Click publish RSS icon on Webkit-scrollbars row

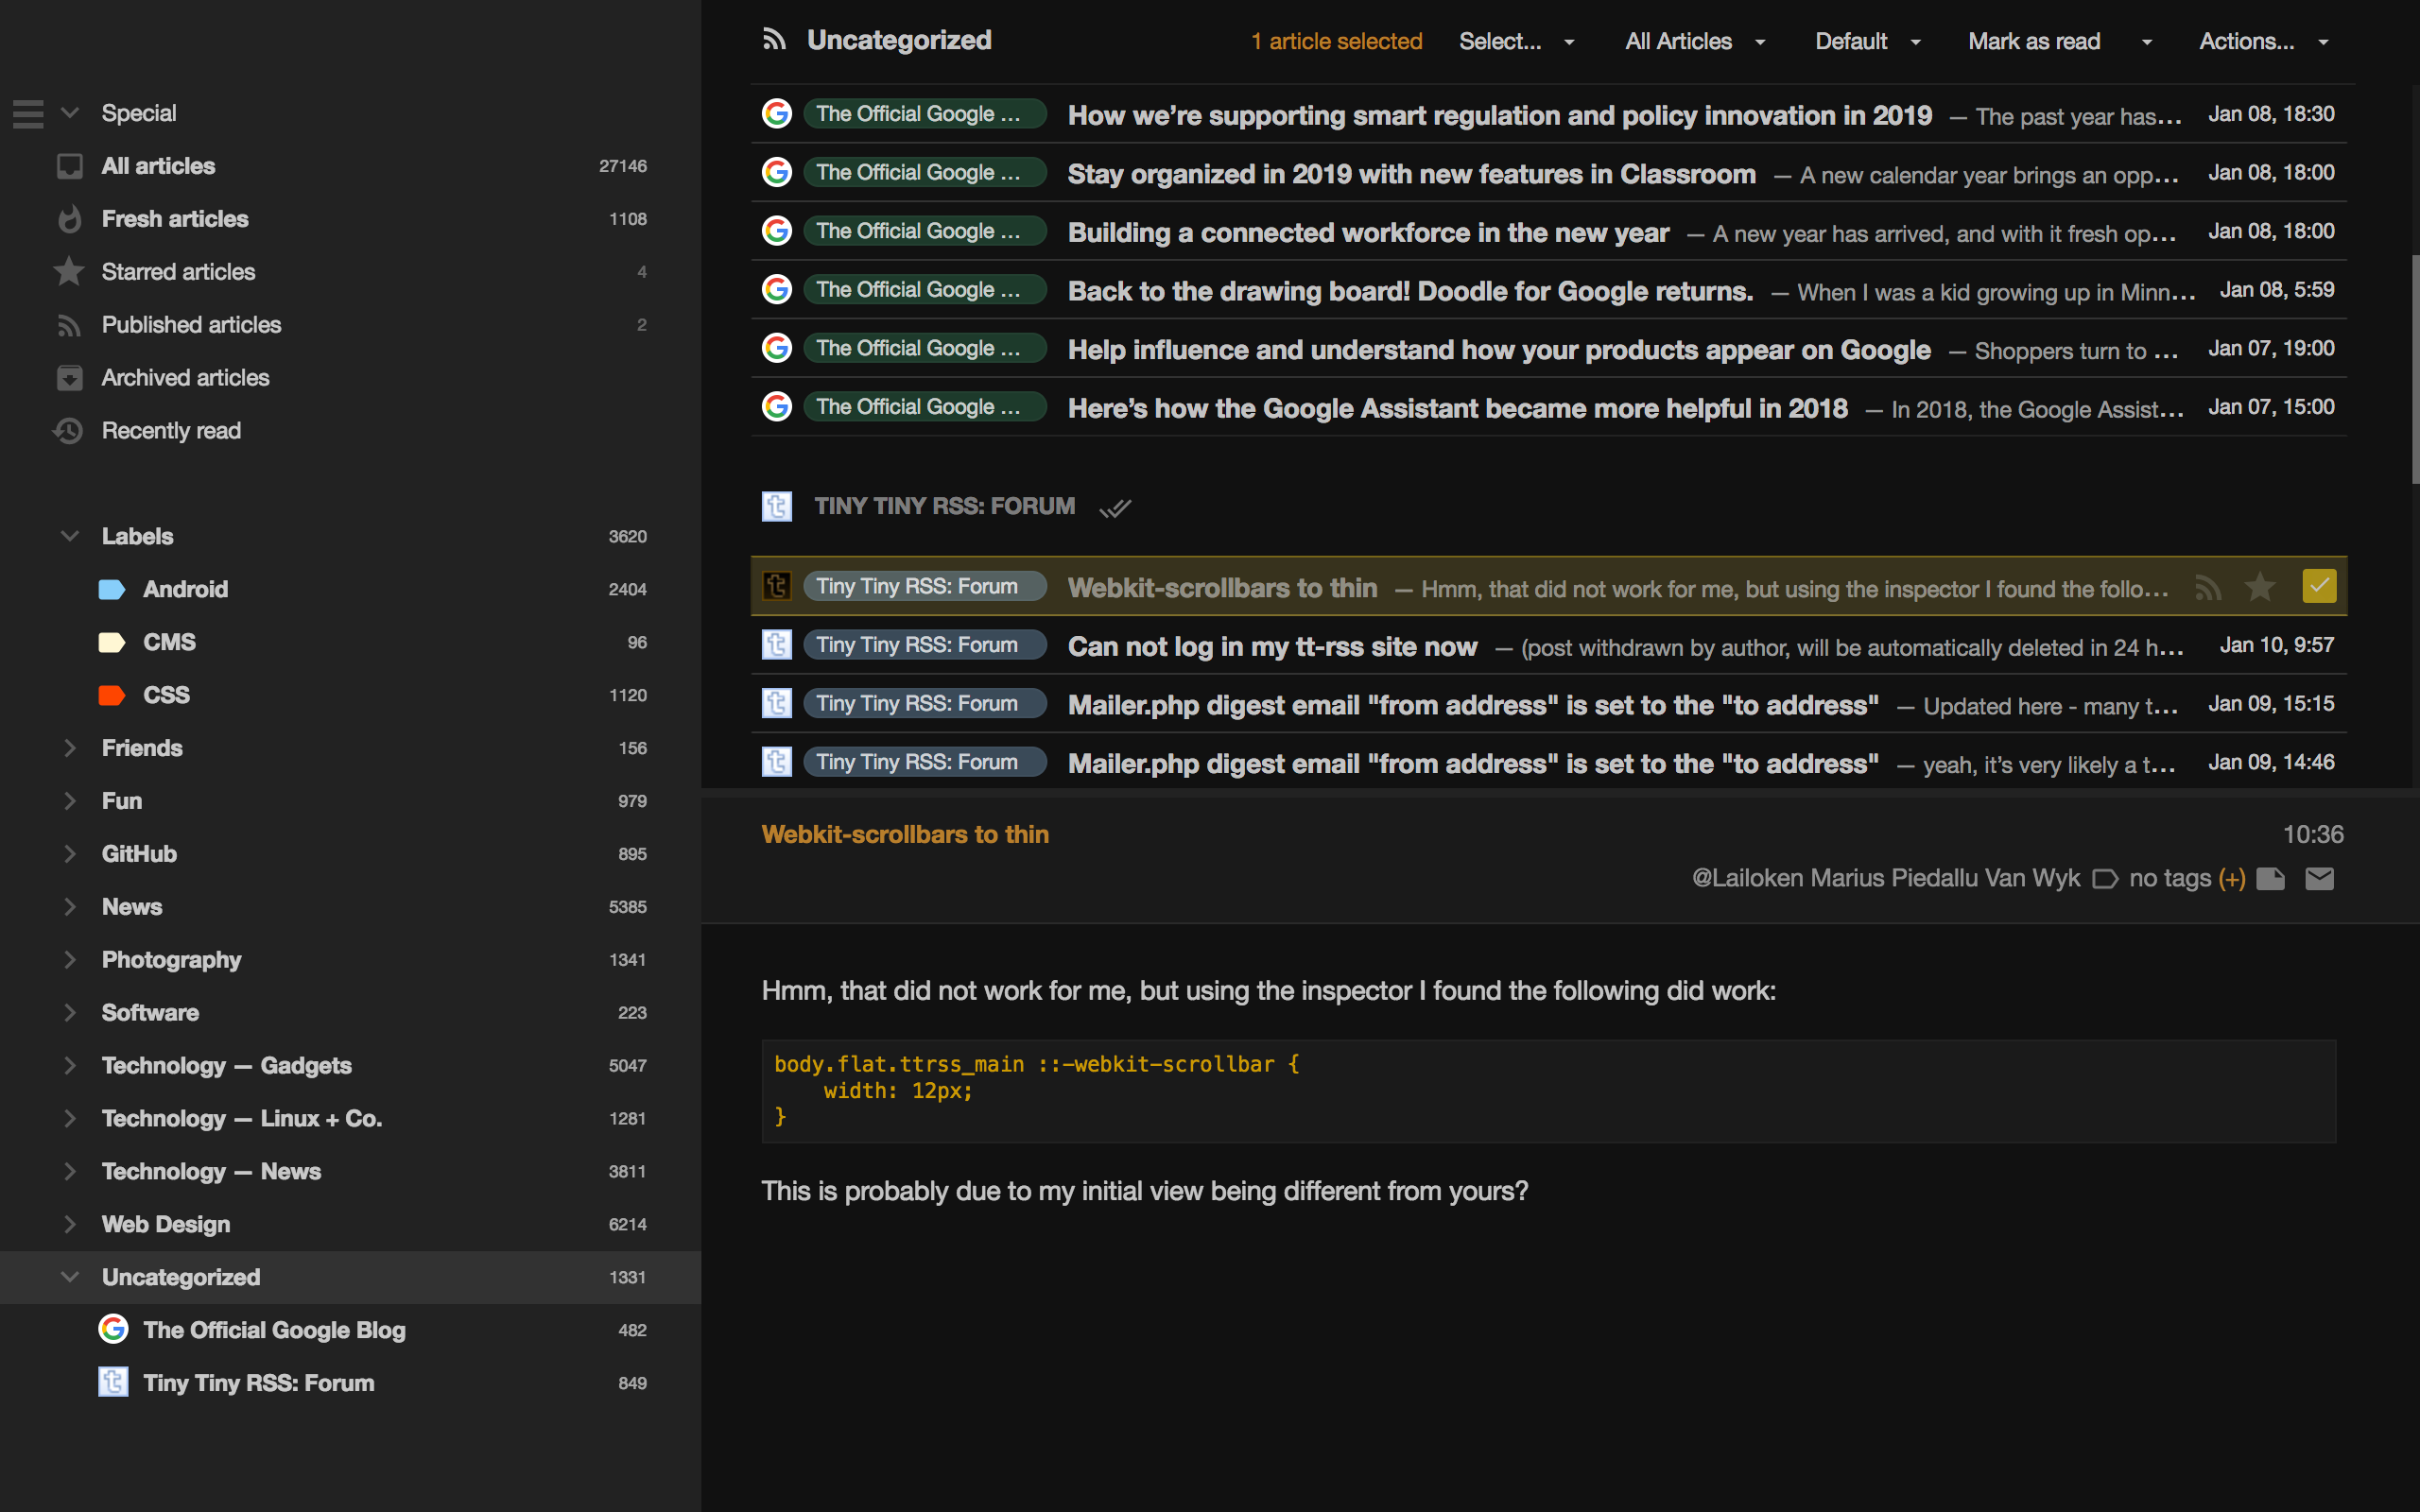click(2208, 587)
